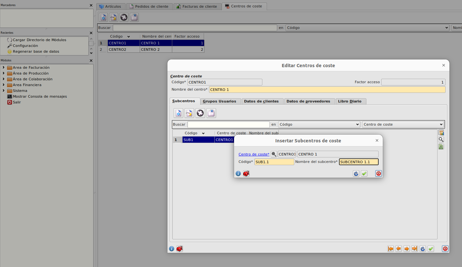Sort by the Código column in the subcentros table
This screenshot has height=267, width=462.
pyautogui.click(x=198, y=133)
